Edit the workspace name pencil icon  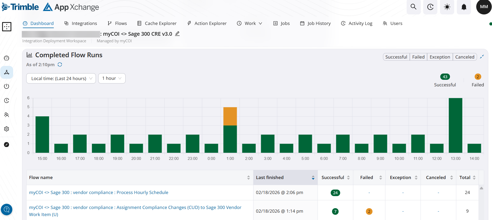177,34
